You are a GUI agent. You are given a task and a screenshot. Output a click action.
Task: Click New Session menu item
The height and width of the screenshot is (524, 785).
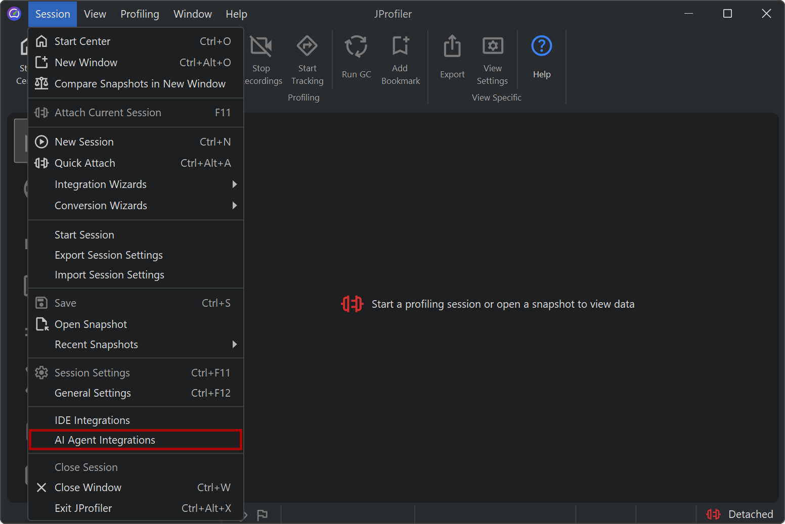pos(84,142)
